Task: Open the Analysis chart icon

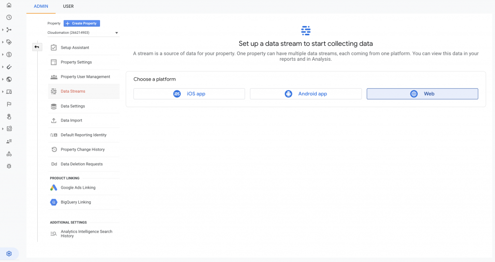Action: [9, 129]
